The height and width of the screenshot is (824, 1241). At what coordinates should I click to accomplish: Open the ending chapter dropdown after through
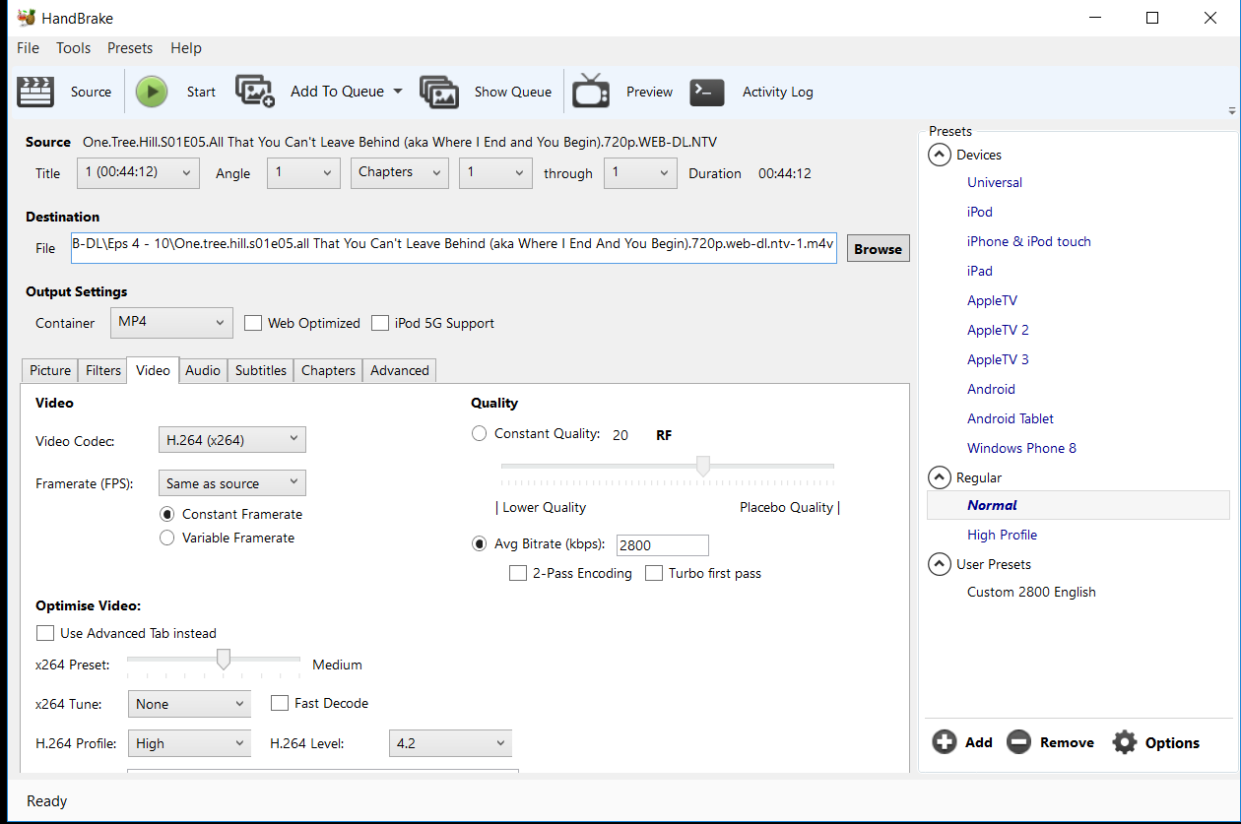coord(640,172)
